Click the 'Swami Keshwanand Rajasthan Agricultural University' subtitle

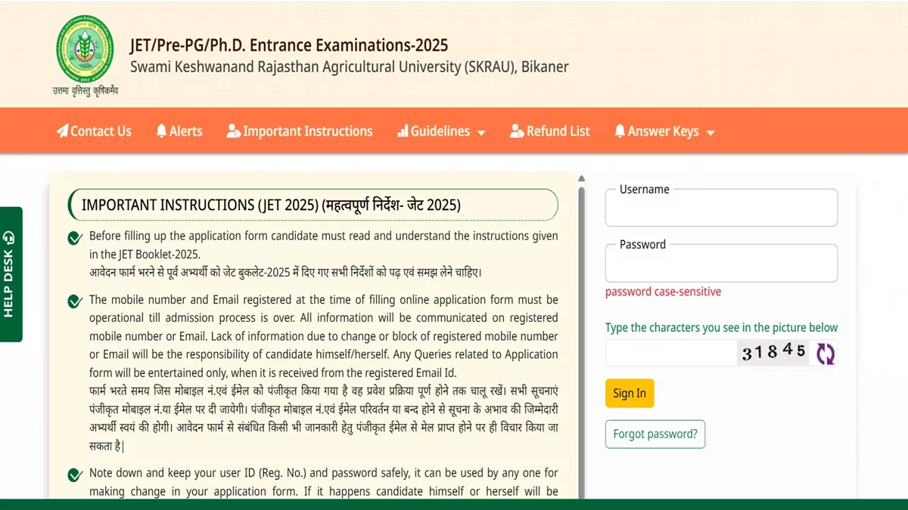[x=350, y=66]
